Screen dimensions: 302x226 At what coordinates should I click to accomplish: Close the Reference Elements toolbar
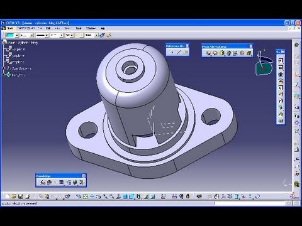tap(187, 46)
